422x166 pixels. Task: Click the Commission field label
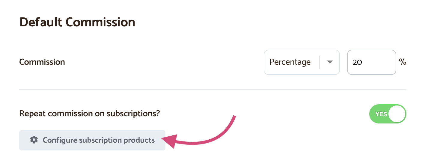click(x=42, y=62)
